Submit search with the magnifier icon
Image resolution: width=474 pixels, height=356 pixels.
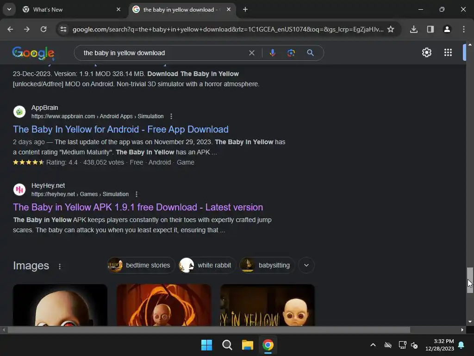pos(310,53)
